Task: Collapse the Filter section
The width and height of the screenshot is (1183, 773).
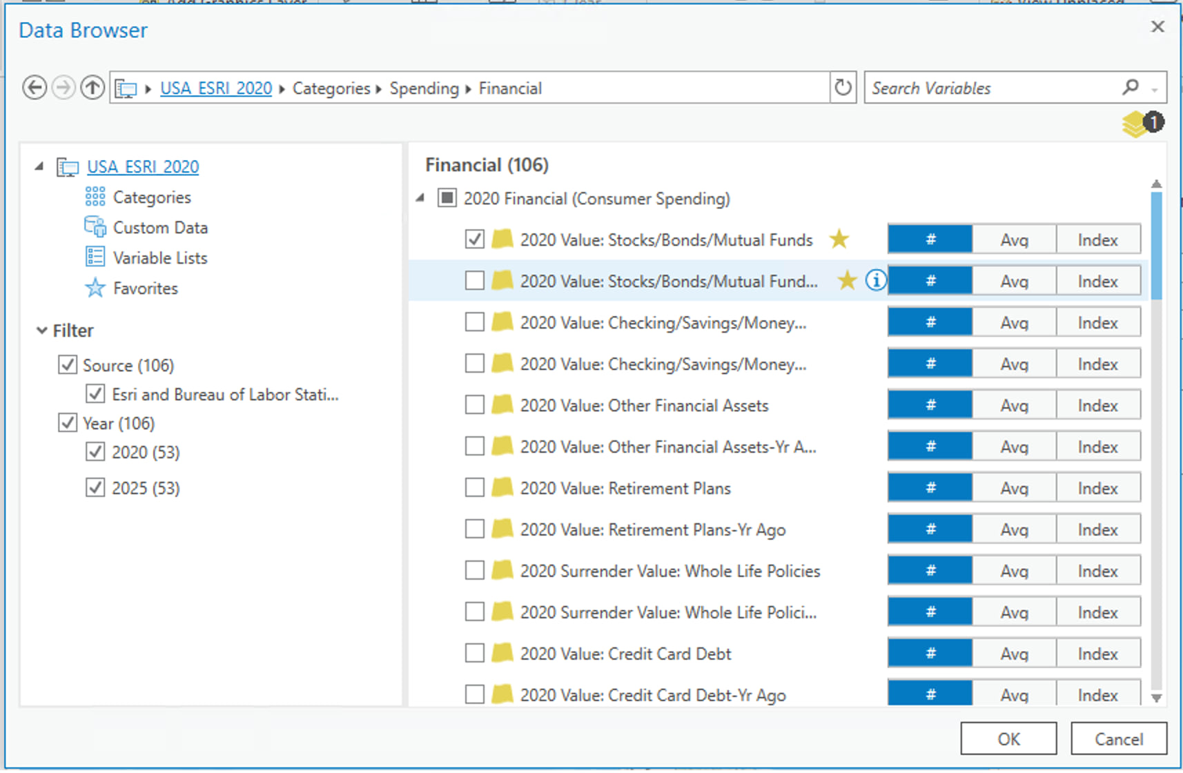Action: 41,330
